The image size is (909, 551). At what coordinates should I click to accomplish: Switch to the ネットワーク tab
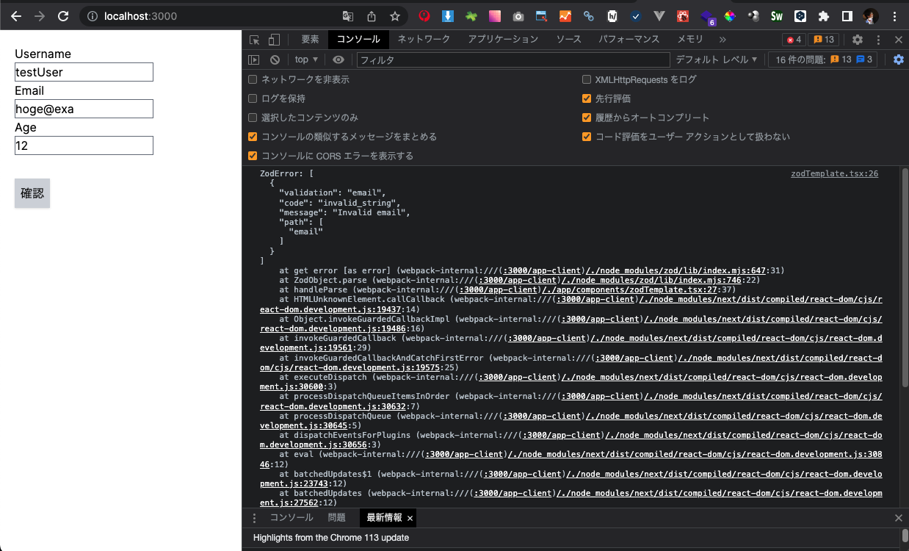coord(422,40)
